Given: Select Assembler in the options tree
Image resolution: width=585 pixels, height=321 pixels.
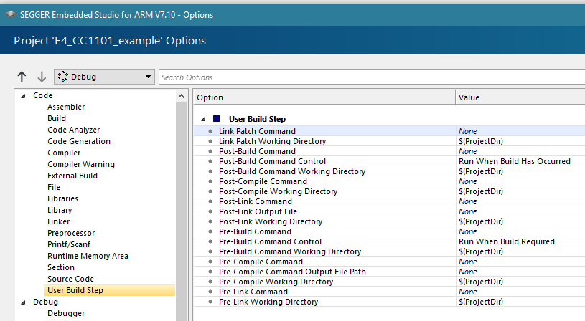Looking at the screenshot, I should (66, 107).
